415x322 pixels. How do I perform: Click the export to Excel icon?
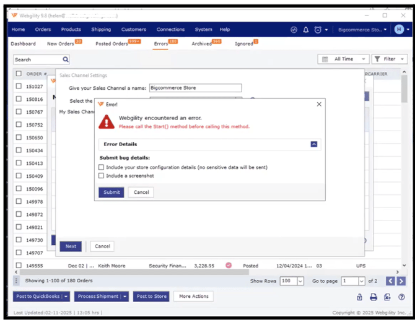[387, 297]
